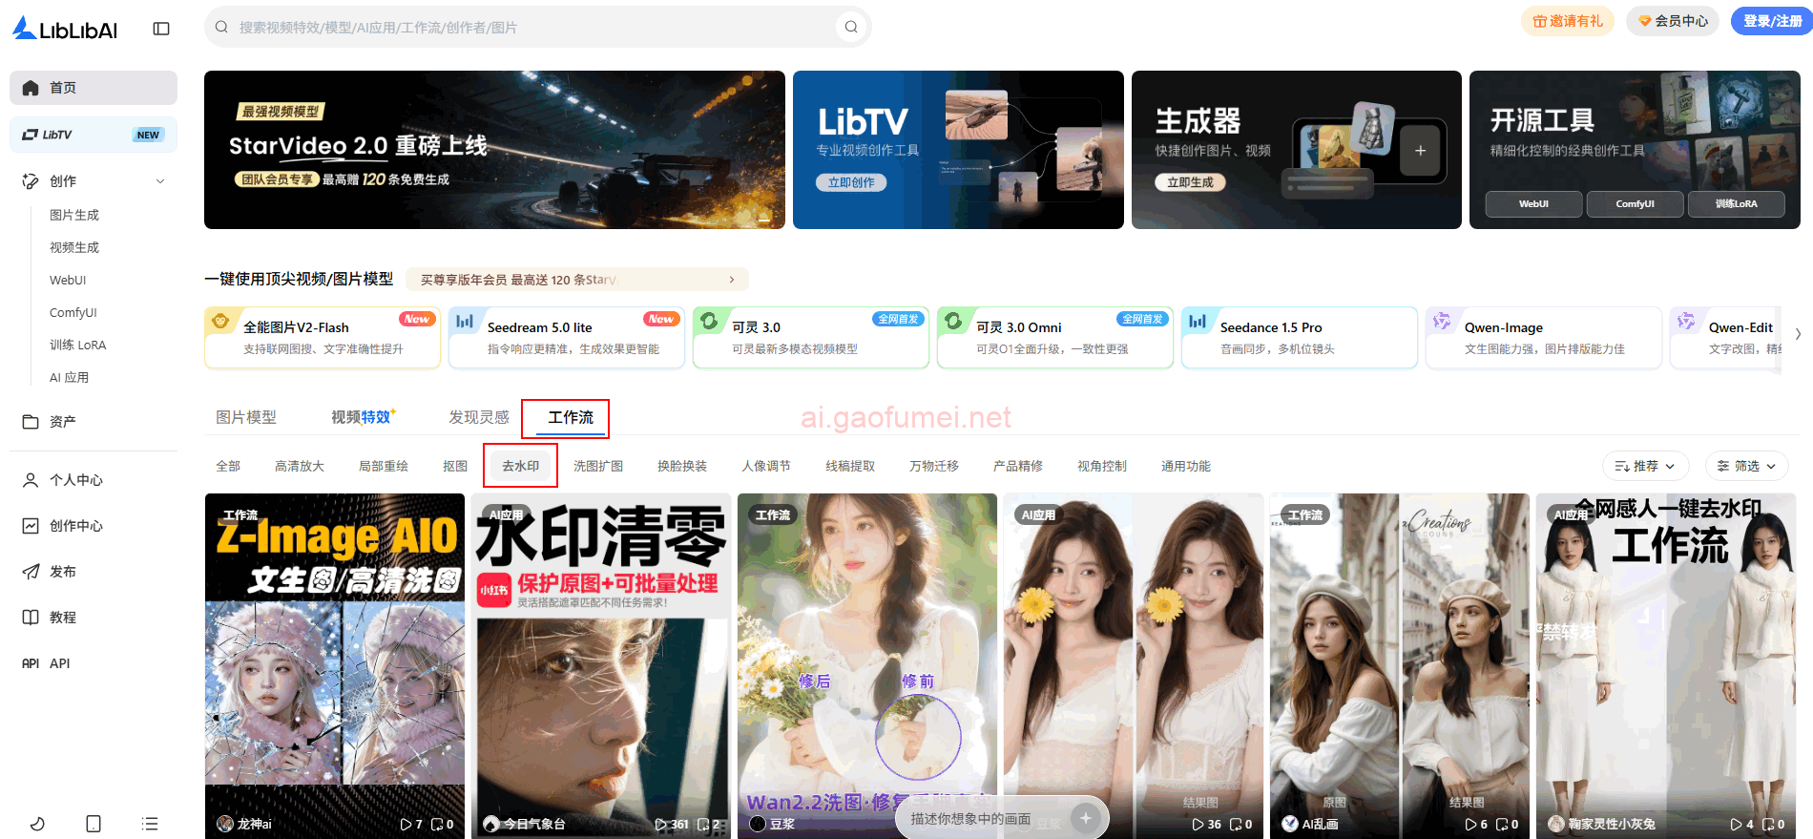
Task: Collapse the sidebar using the panel toggle icon
Action: tap(161, 29)
